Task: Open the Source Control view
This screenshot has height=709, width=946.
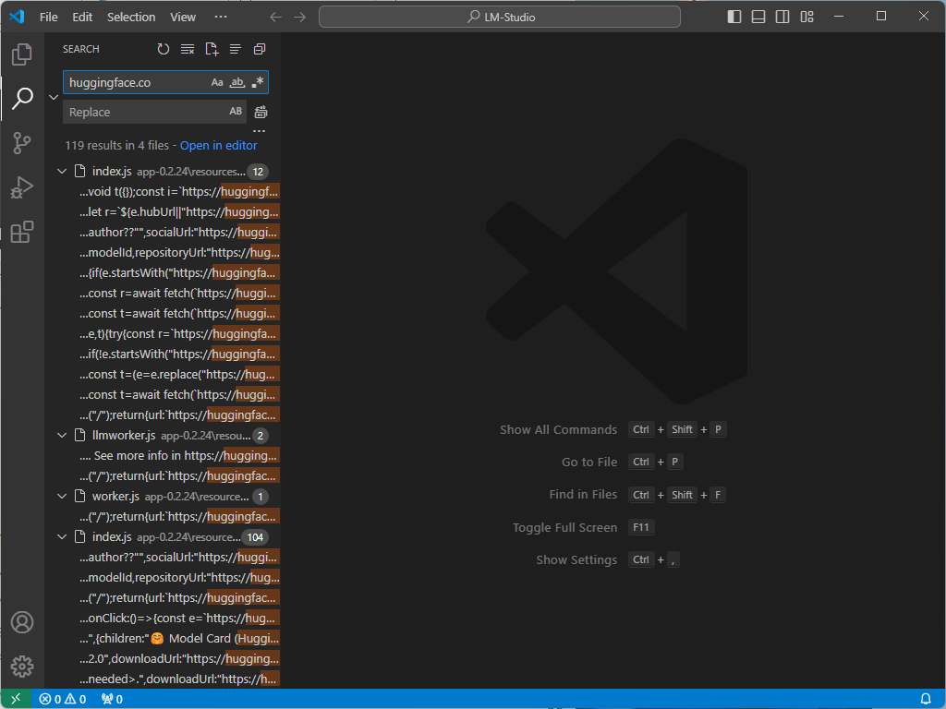Action: coord(22,143)
